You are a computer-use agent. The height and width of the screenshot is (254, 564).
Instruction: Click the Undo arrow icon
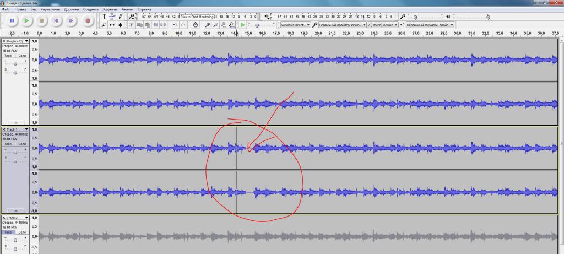coord(176,25)
